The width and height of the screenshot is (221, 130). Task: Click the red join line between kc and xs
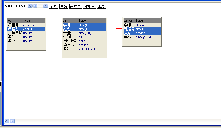point(54,25)
